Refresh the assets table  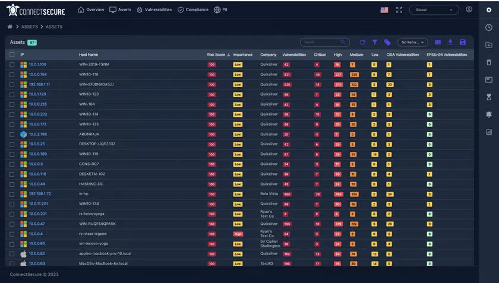click(x=362, y=42)
